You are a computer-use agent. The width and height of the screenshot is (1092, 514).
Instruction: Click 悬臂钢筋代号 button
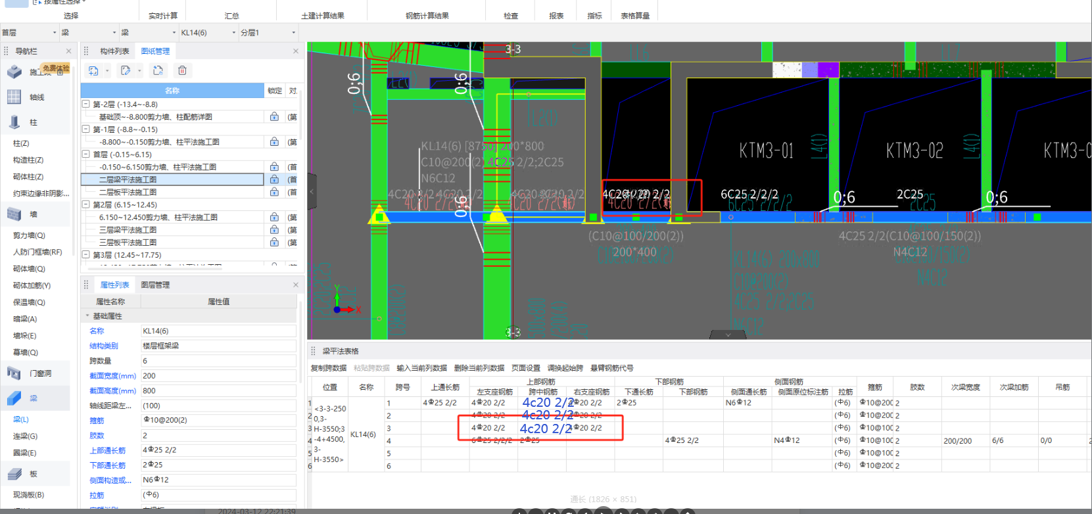pos(611,368)
